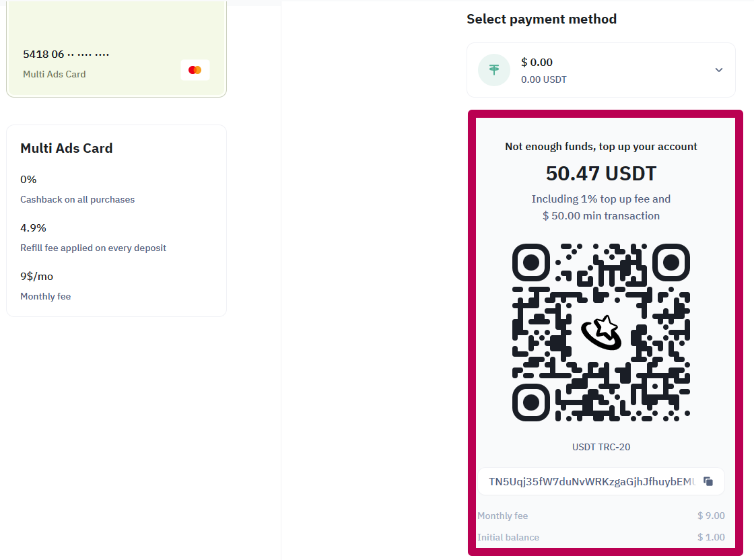Click the Monthly fee $ 9.00 row

[x=601, y=516]
